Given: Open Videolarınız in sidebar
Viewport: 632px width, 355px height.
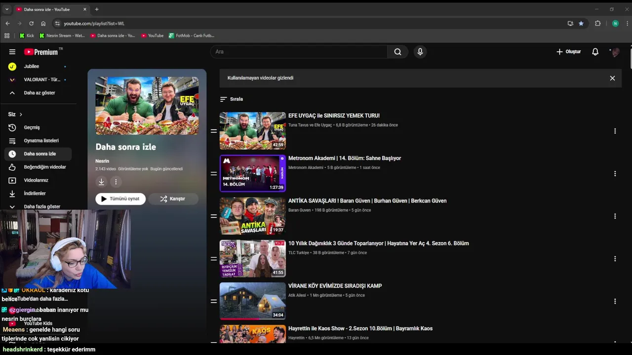Looking at the screenshot, I should point(38,180).
